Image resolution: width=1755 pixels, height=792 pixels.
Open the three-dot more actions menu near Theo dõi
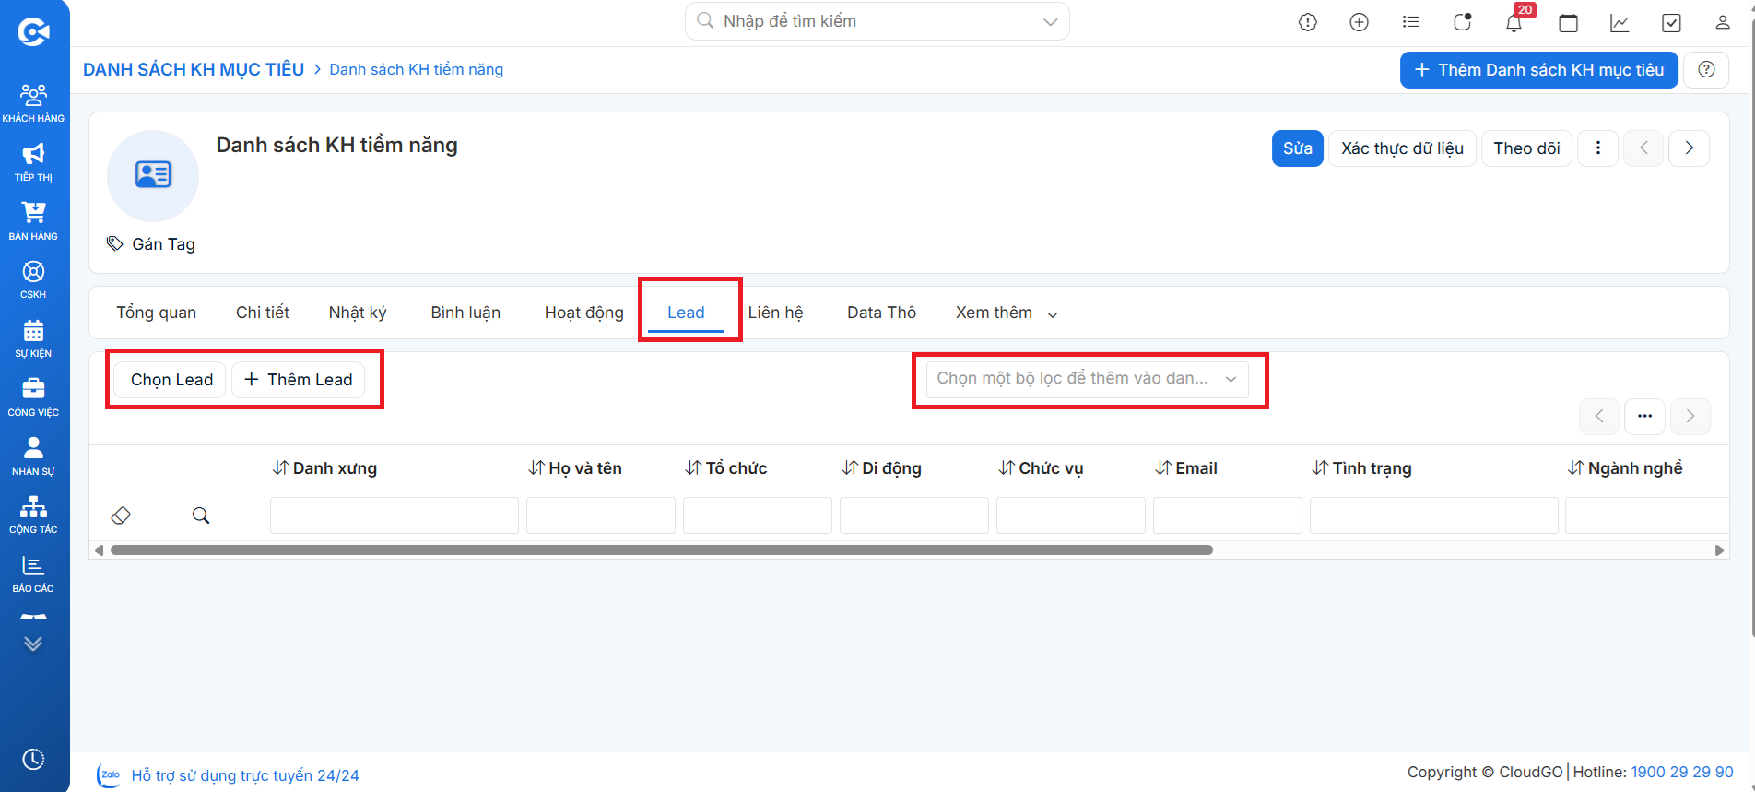click(x=1597, y=148)
